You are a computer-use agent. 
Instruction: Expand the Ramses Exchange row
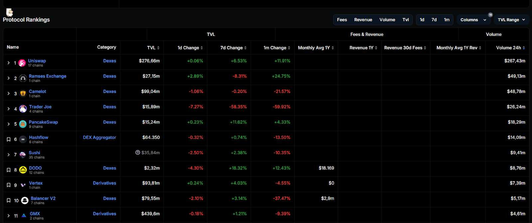pos(9,78)
